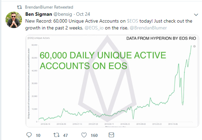Open the EOS unique accounts chart image
202x140 pixels.
(112, 81)
